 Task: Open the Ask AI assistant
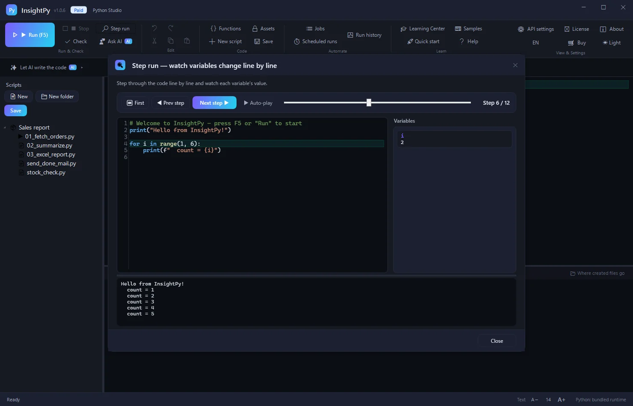click(x=115, y=41)
